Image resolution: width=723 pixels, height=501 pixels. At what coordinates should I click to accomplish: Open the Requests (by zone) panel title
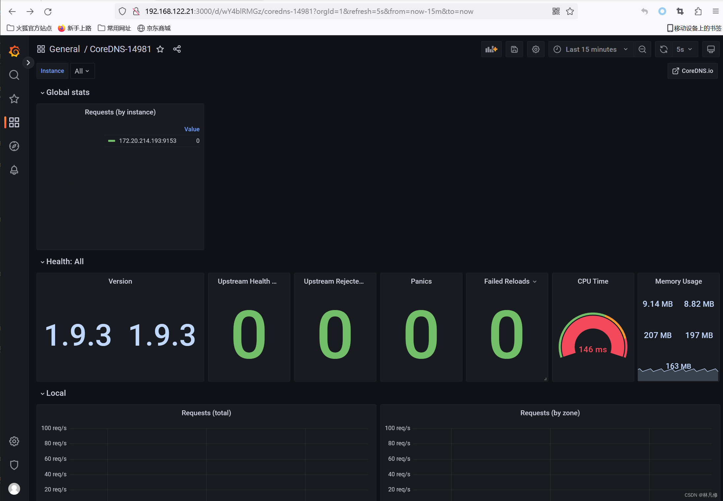(550, 413)
